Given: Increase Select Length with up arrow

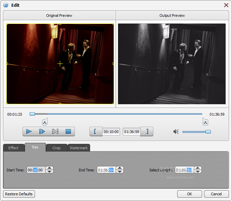Looking at the screenshot, I should pyautogui.click(x=198, y=168).
